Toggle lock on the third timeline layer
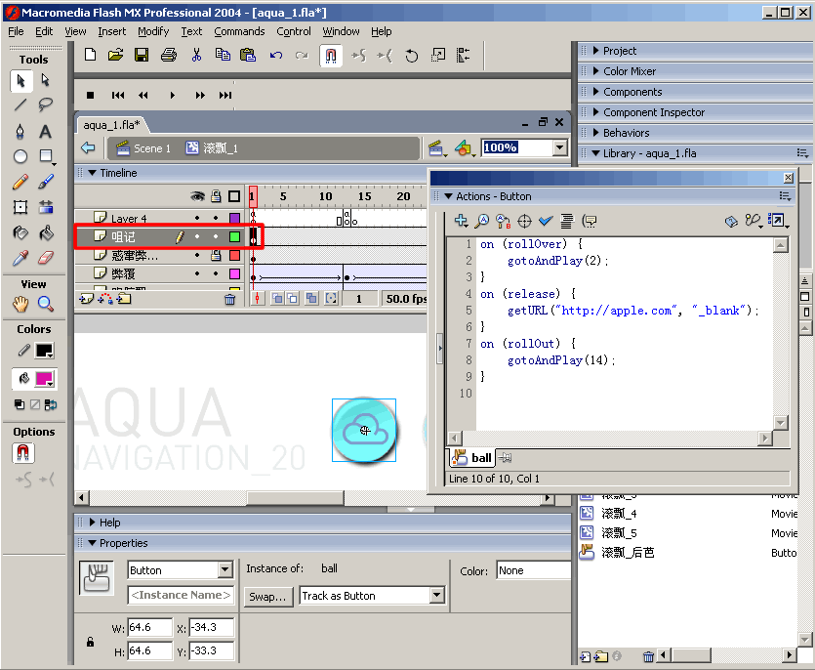Screen dimensions: 815x670 point(216,256)
